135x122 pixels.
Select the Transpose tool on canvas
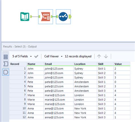point(46,16)
